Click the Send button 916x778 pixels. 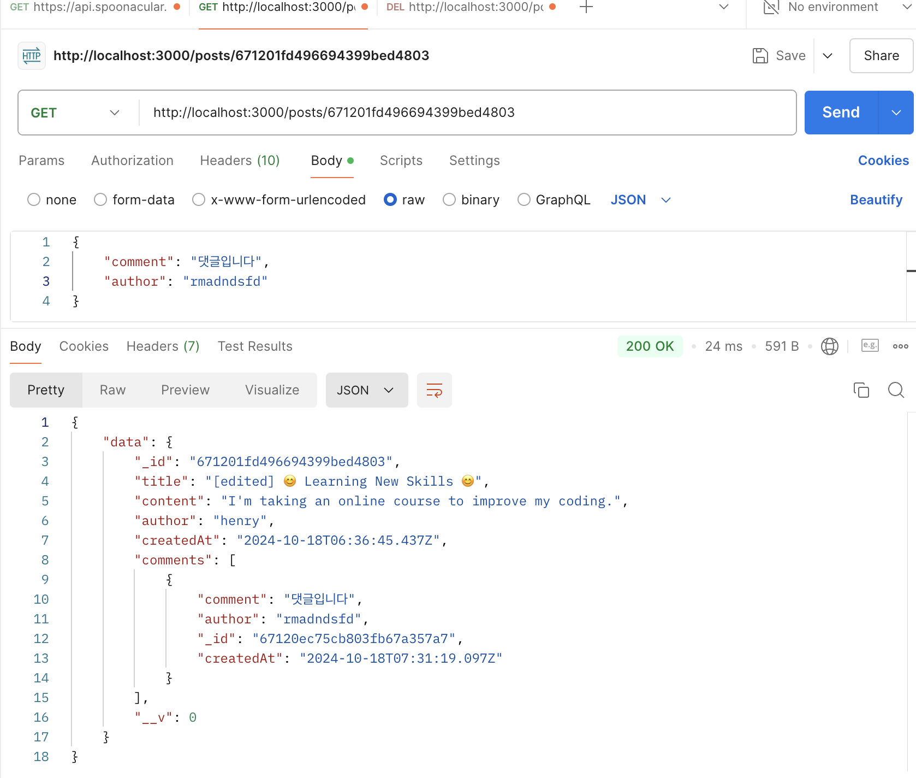click(x=841, y=113)
